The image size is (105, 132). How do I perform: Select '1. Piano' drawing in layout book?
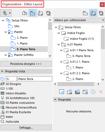[75, 67]
